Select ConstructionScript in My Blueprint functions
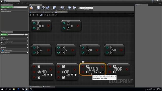Viewport: 162px width, 91px height. point(7,43)
